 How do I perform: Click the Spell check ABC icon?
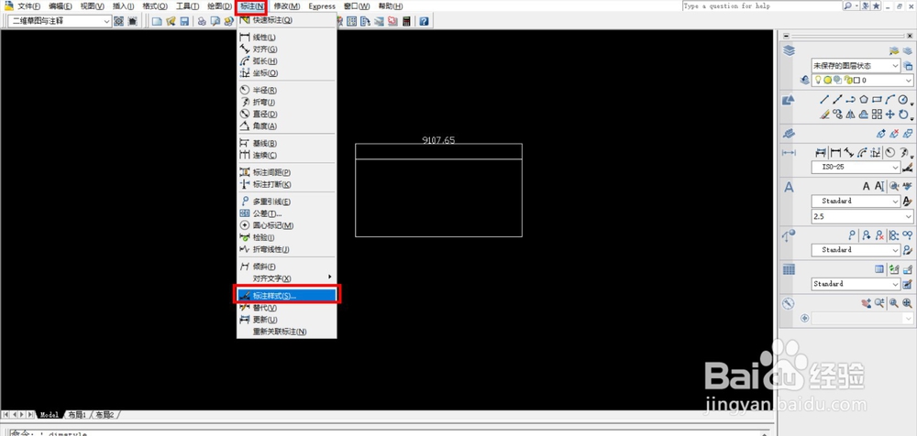pos(907,187)
